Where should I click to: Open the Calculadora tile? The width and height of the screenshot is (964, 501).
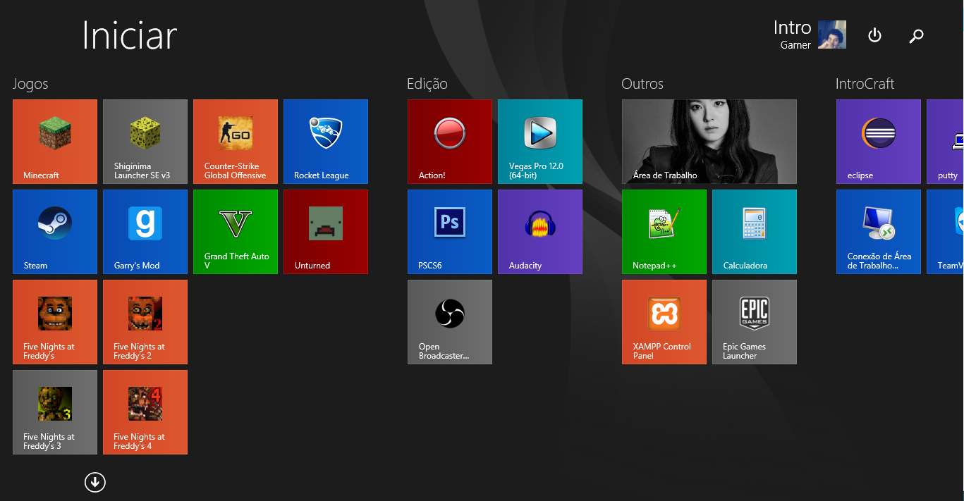(755, 232)
